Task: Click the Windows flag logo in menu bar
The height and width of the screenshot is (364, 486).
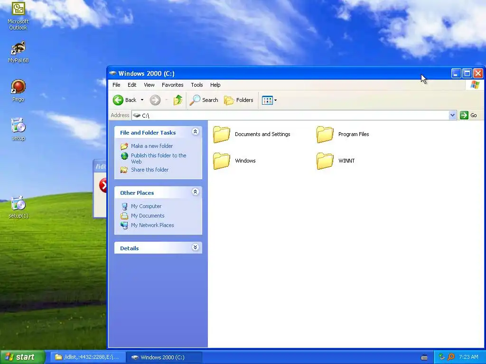Action: point(475,85)
